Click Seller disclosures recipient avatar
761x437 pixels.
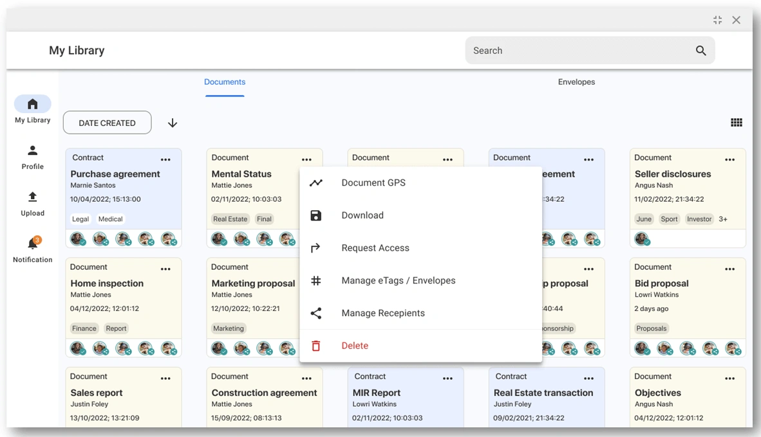pos(642,239)
